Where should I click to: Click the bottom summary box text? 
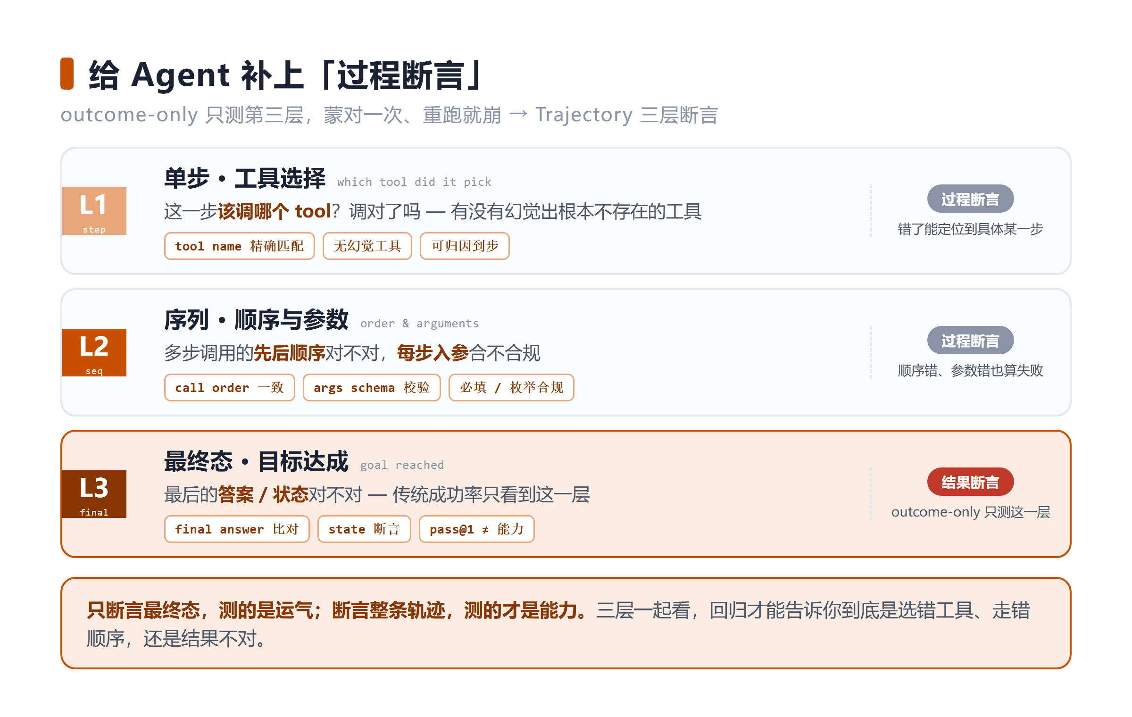coord(558,624)
